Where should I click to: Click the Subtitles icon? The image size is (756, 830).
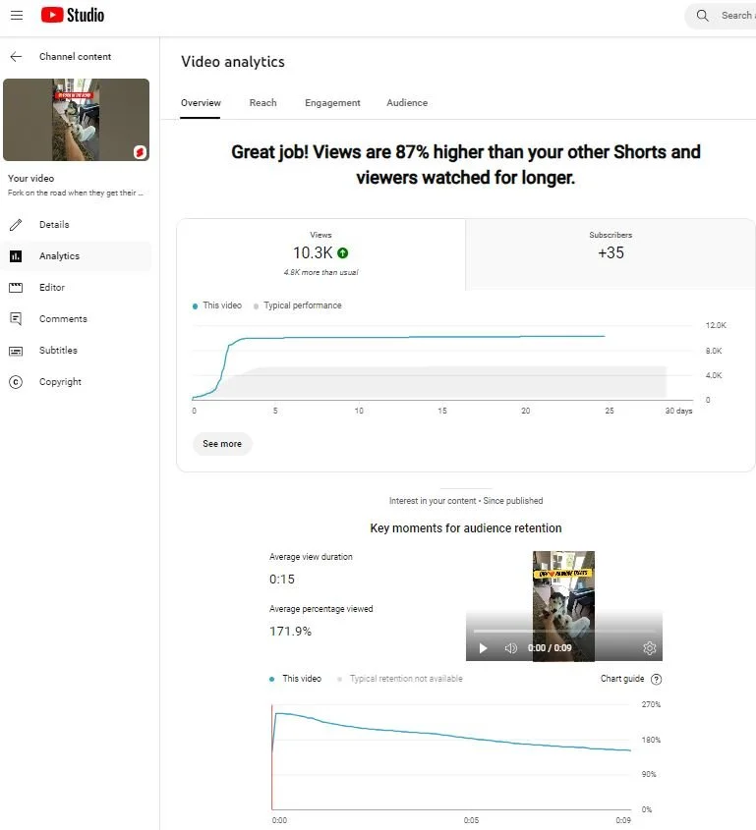[16, 351]
